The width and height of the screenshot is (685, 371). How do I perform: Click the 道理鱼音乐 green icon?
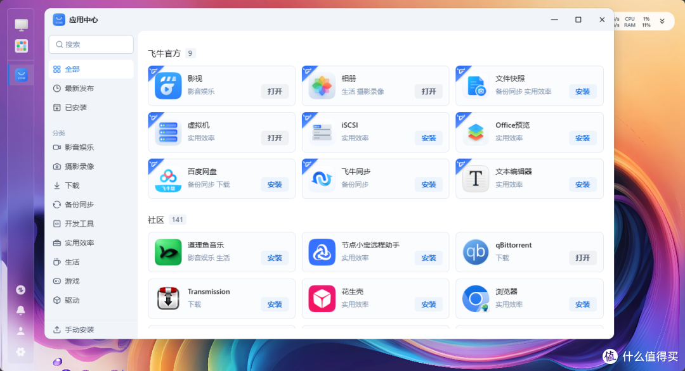pyautogui.click(x=168, y=252)
